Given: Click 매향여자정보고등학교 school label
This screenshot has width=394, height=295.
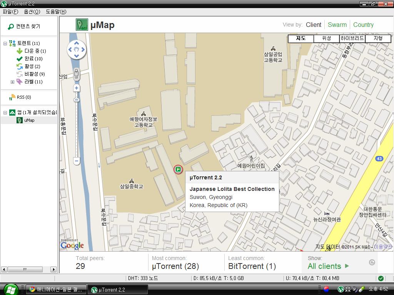Looking at the screenshot, I should click(x=143, y=122).
